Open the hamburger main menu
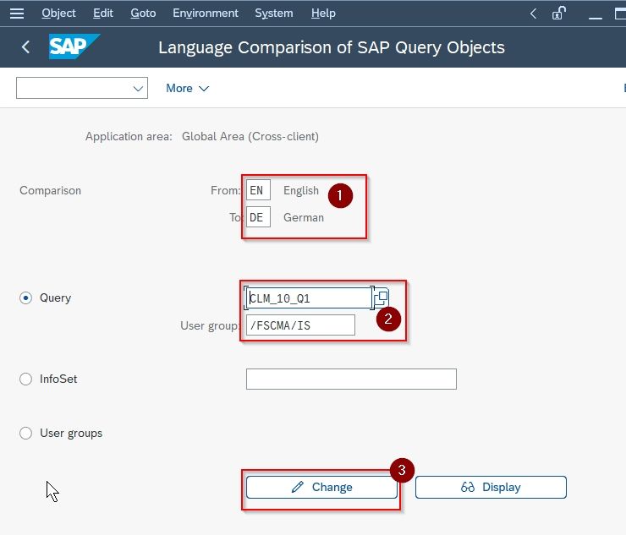 pyautogui.click(x=17, y=14)
